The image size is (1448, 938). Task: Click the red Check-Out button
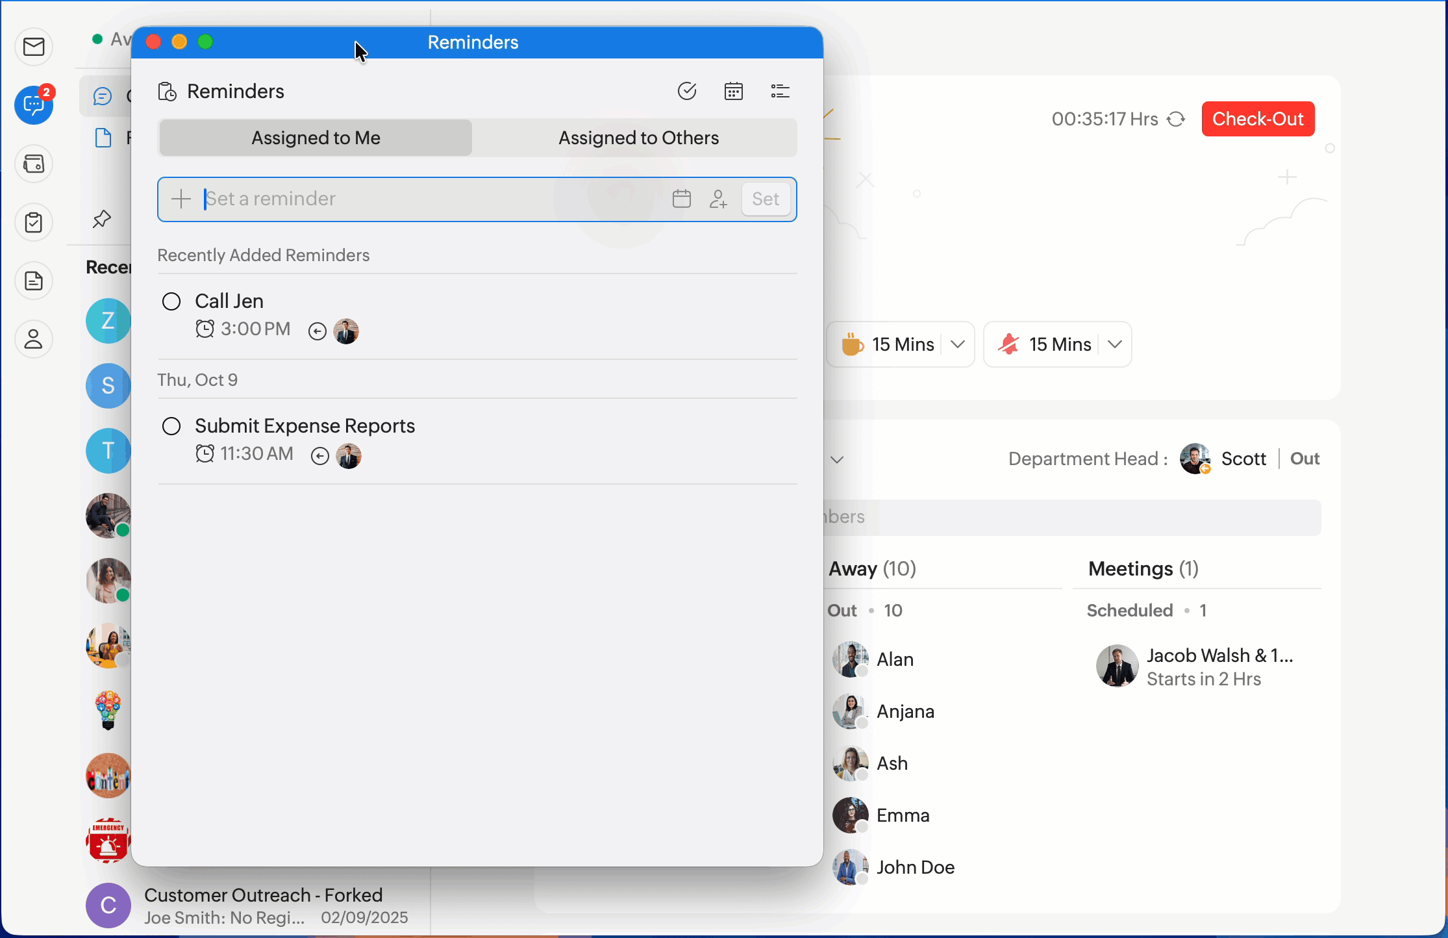(x=1258, y=119)
